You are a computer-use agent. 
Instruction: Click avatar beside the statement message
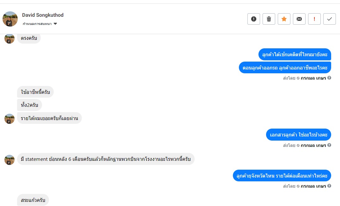pos(9,160)
